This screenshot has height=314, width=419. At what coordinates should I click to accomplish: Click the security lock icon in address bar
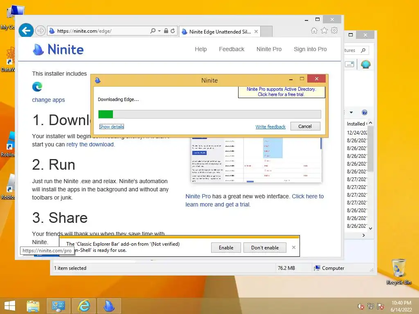coord(166,31)
